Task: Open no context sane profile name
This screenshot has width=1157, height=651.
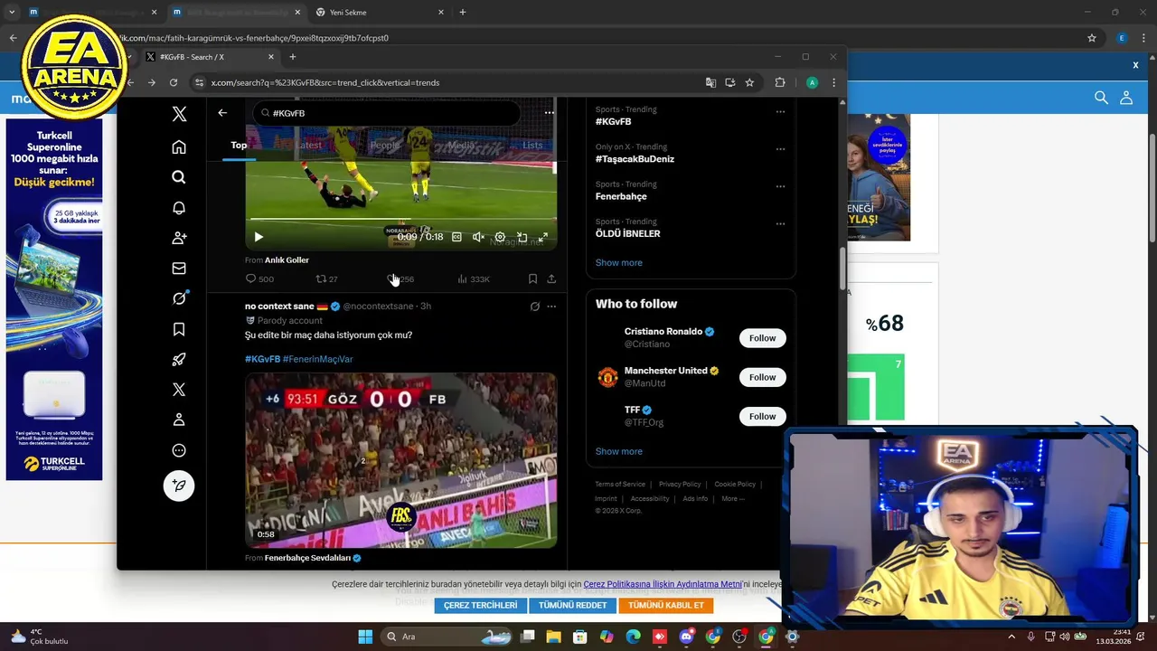Action: click(x=279, y=307)
